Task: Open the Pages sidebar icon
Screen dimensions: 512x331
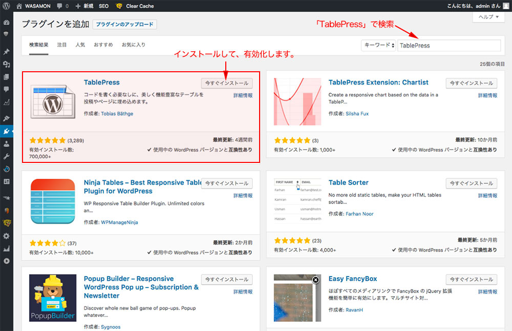Action: (6, 77)
